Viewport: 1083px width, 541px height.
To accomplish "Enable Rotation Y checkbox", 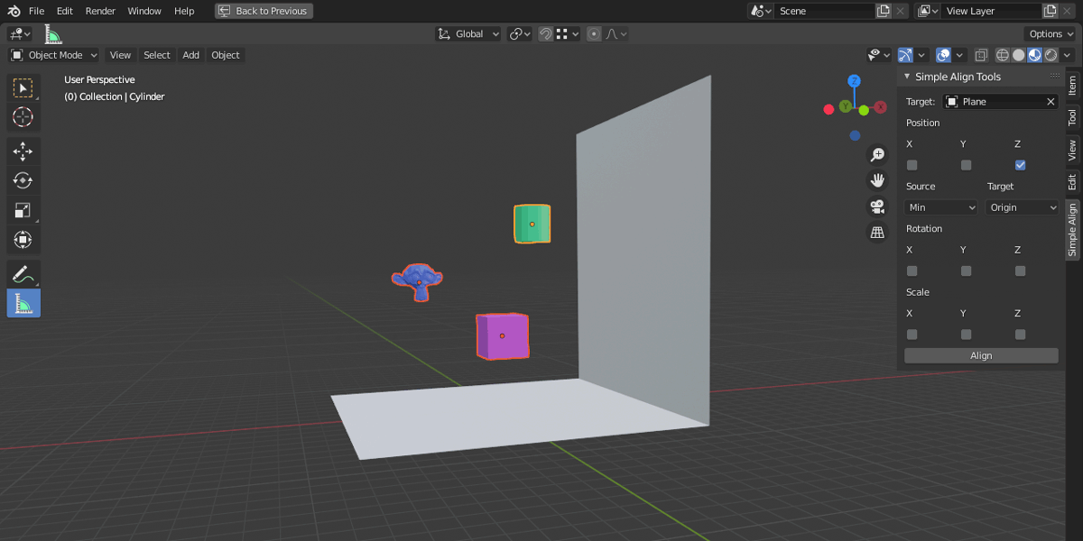I will pyautogui.click(x=966, y=270).
